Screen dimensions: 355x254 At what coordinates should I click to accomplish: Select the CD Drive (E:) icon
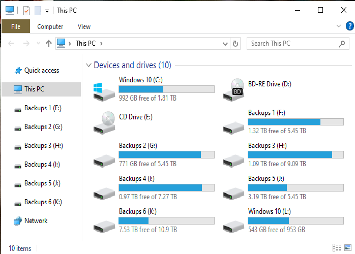(x=104, y=122)
